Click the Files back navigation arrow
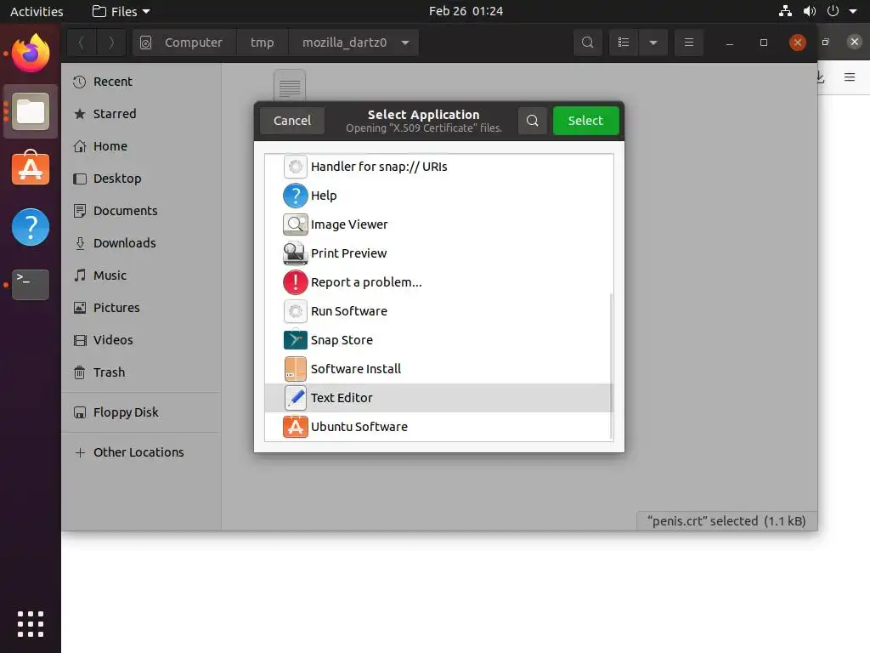 [x=82, y=43]
